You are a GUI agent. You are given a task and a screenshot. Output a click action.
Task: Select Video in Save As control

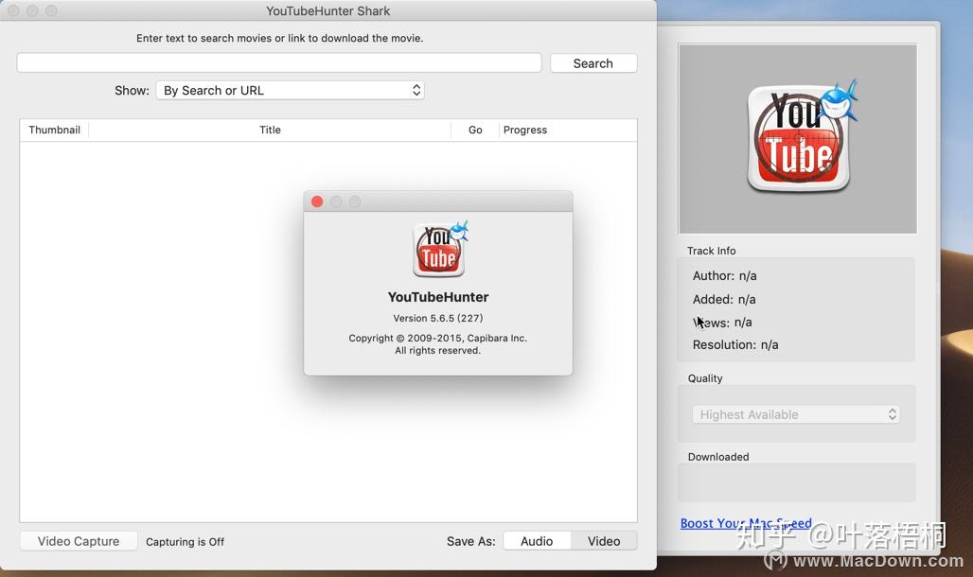pyautogui.click(x=604, y=541)
